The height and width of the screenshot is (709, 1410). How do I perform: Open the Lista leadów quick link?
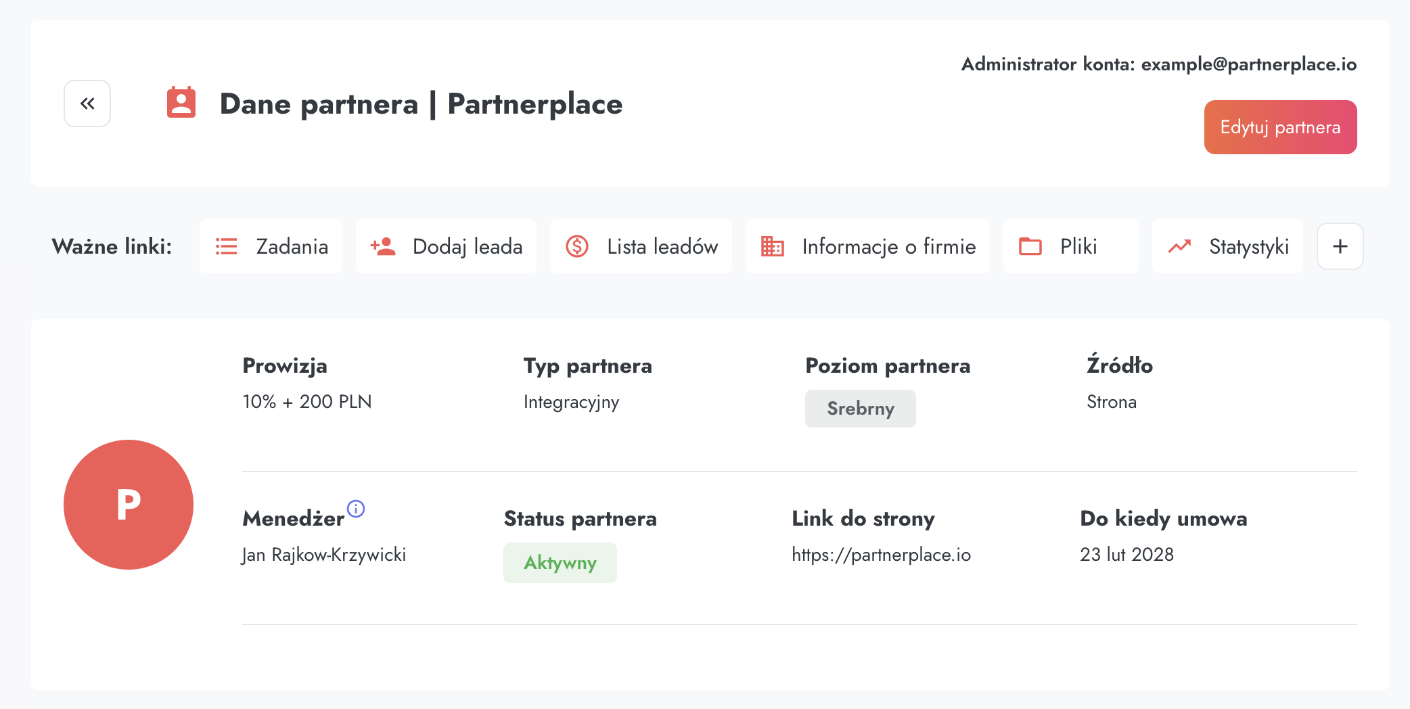(662, 246)
